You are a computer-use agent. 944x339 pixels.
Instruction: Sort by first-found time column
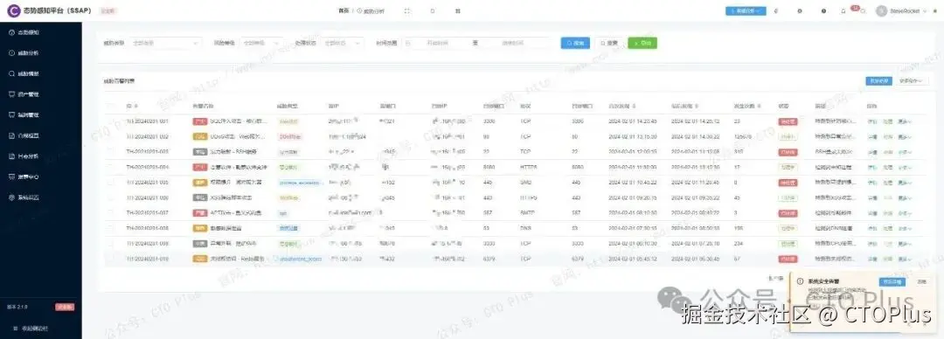(634, 106)
